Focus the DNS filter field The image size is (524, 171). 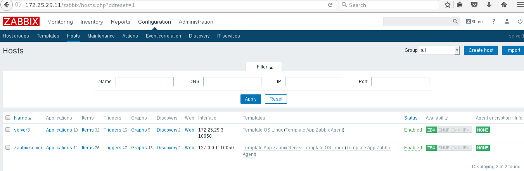coord(232,82)
